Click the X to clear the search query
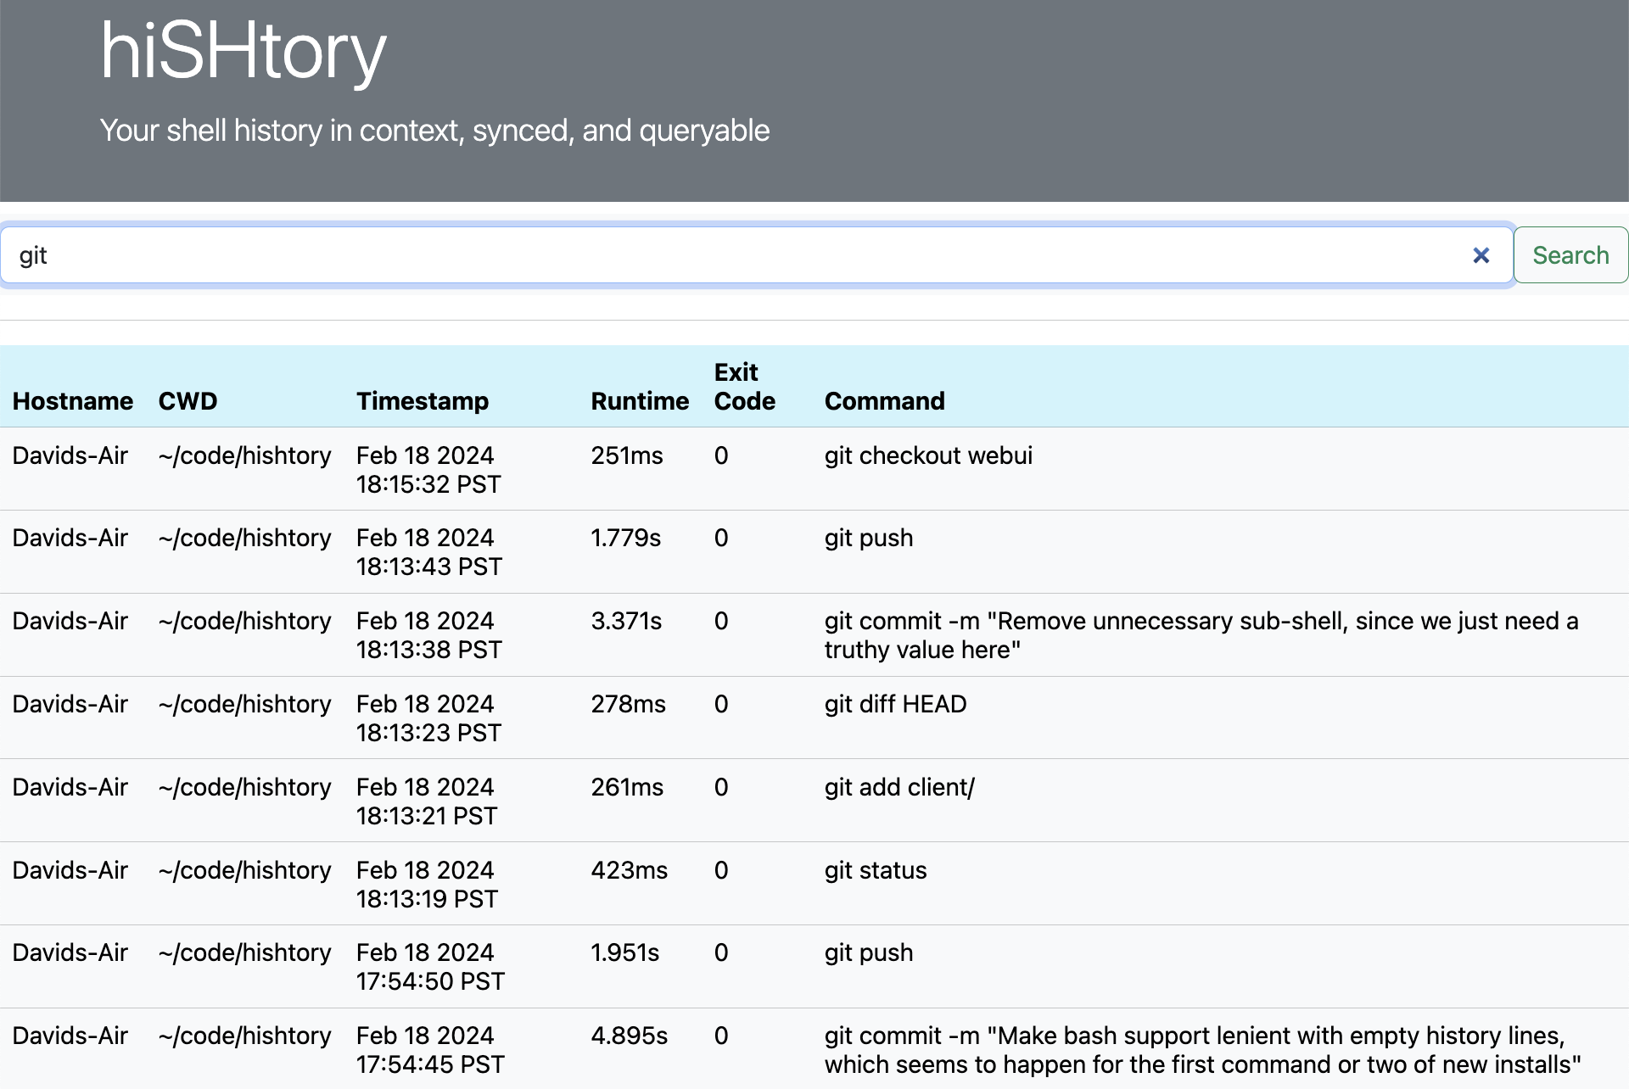This screenshot has width=1629, height=1089. (1482, 255)
